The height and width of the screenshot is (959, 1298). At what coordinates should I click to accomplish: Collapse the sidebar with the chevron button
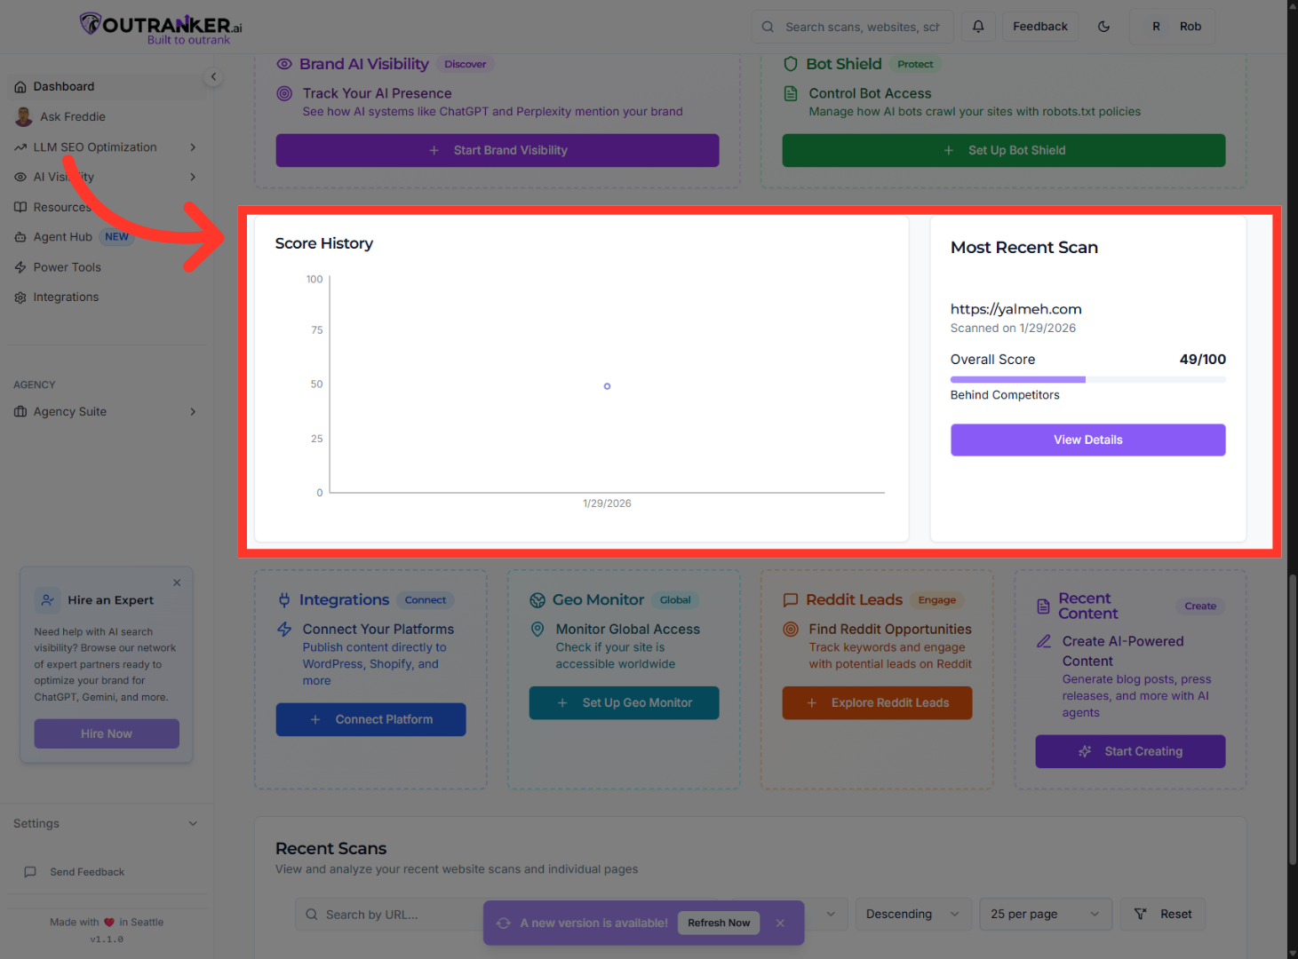(213, 77)
